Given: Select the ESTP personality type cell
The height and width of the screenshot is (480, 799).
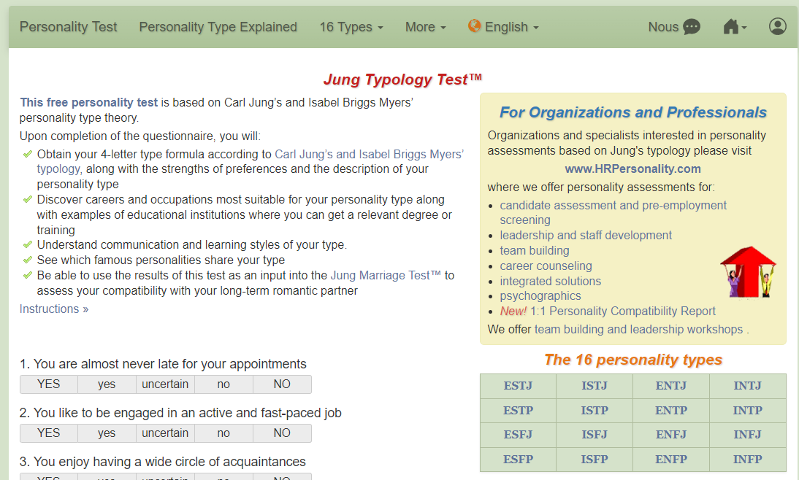Looking at the screenshot, I should click(519, 410).
